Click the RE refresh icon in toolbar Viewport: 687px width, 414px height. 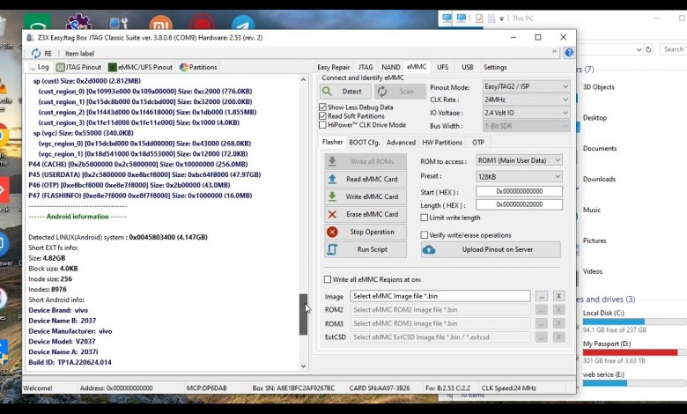(x=36, y=54)
